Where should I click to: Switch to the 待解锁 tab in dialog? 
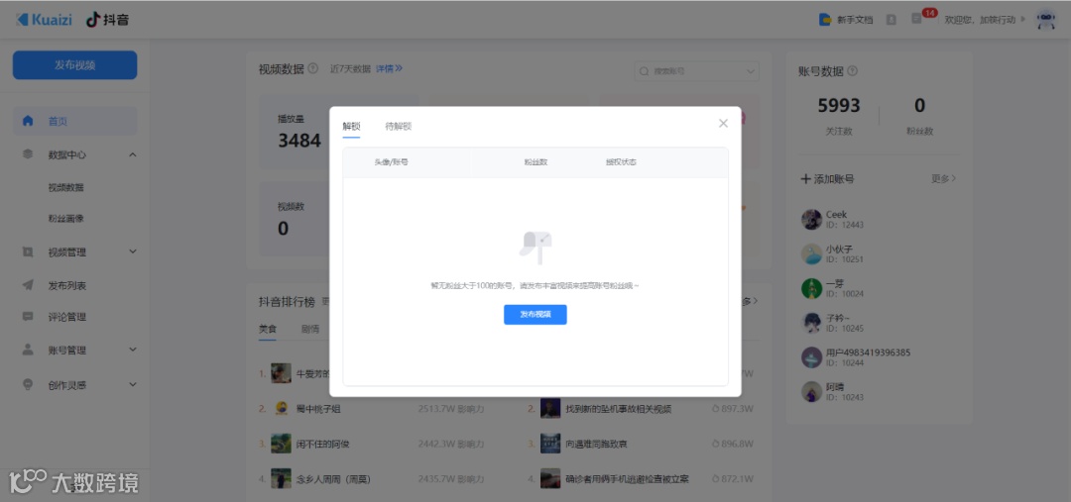399,126
